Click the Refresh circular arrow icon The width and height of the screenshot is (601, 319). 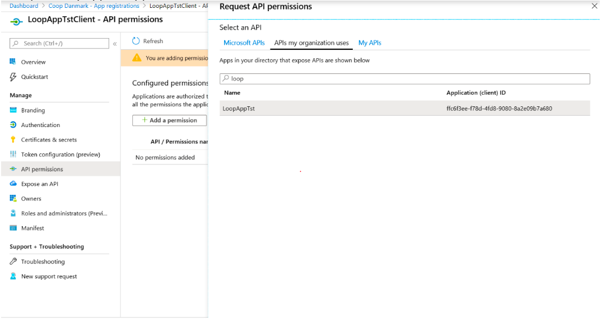(136, 41)
